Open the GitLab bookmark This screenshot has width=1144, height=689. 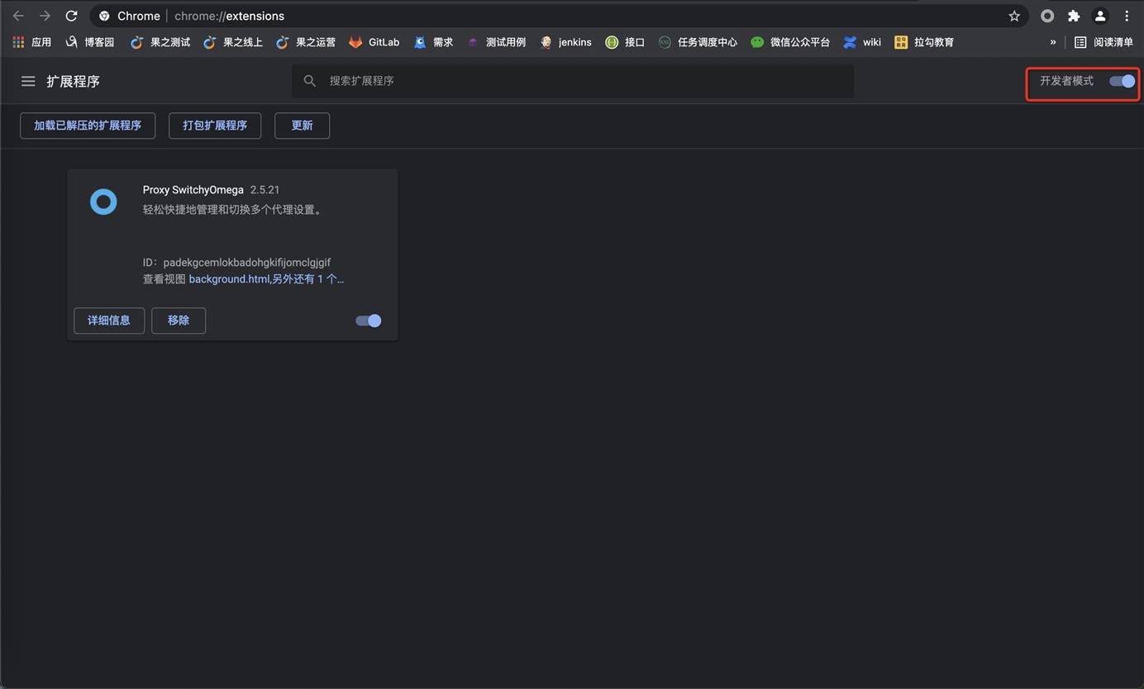pyautogui.click(x=374, y=42)
